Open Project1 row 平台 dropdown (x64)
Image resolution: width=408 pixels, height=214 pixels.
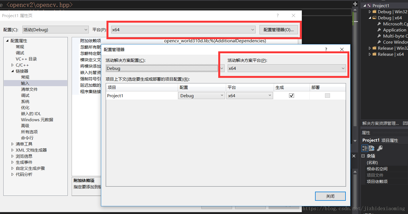pyautogui.click(x=250, y=96)
